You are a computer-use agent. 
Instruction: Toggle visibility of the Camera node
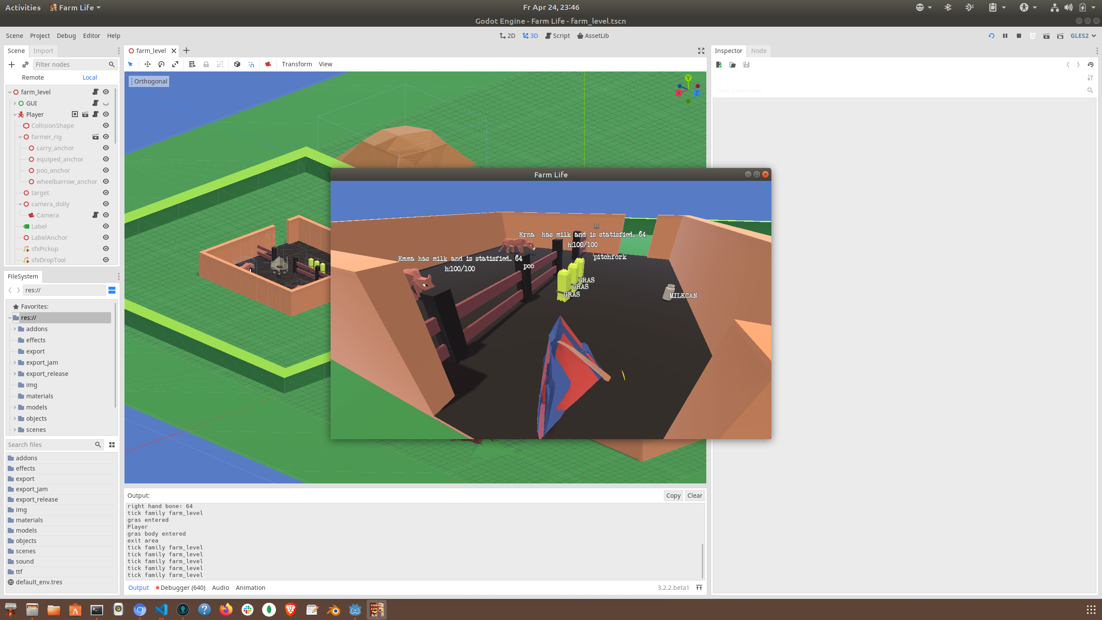106,215
